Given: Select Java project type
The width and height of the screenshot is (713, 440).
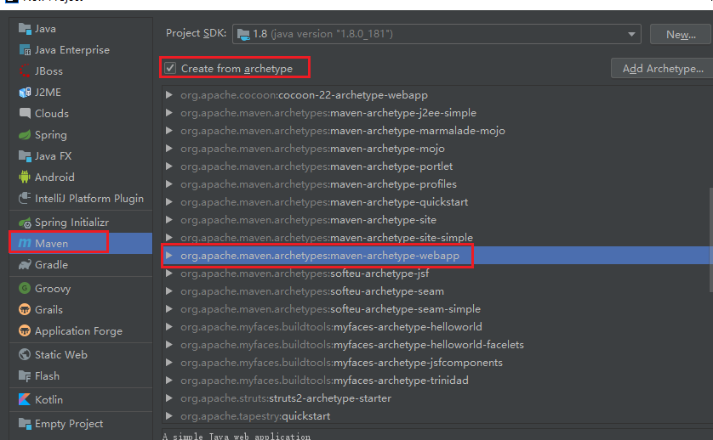Looking at the screenshot, I should click(x=81, y=29).
